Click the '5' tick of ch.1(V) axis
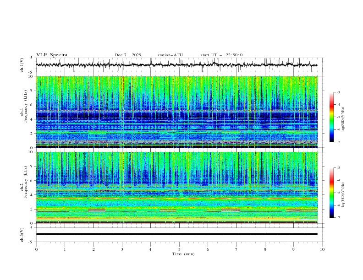 pos(32,58)
